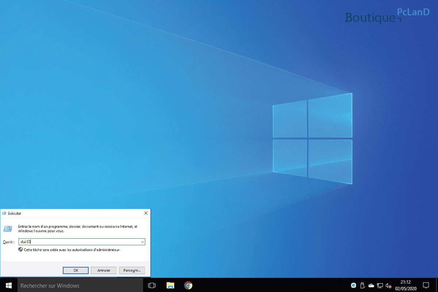Click the muted volume speaker icon
The image size is (438, 292).
(x=389, y=285)
